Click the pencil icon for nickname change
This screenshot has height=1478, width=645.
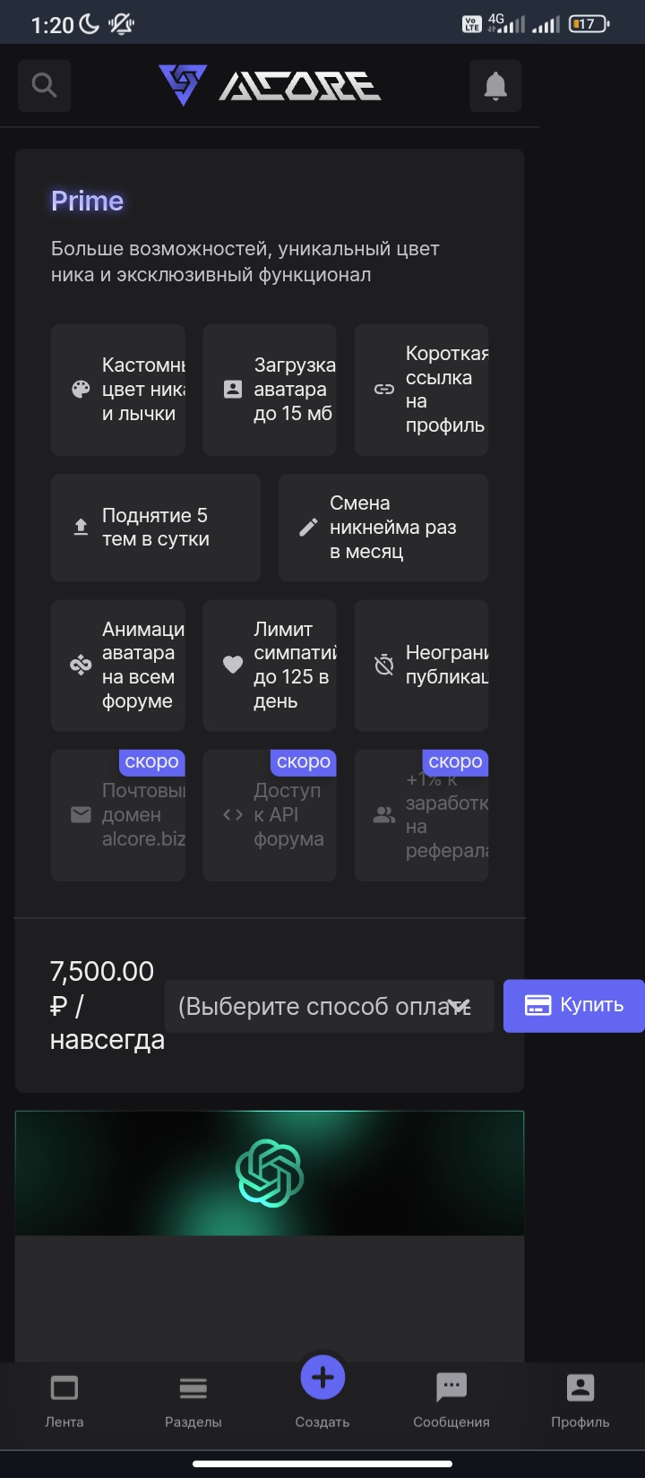pos(308,528)
